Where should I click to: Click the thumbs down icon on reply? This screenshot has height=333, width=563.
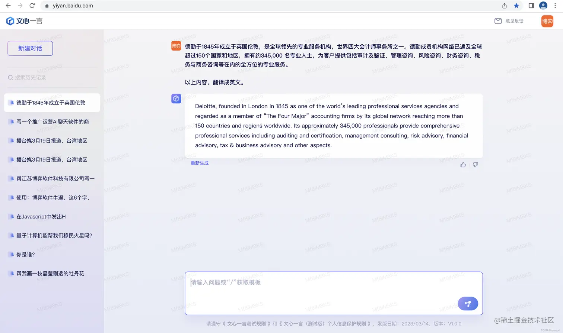click(475, 165)
